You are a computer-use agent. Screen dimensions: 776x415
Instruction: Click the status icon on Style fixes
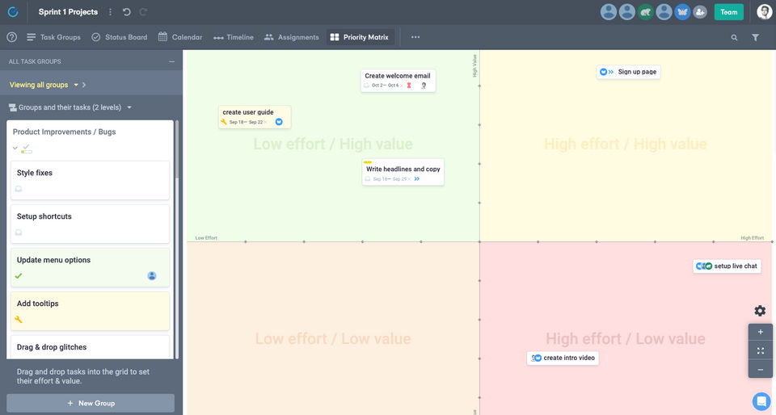click(19, 189)
